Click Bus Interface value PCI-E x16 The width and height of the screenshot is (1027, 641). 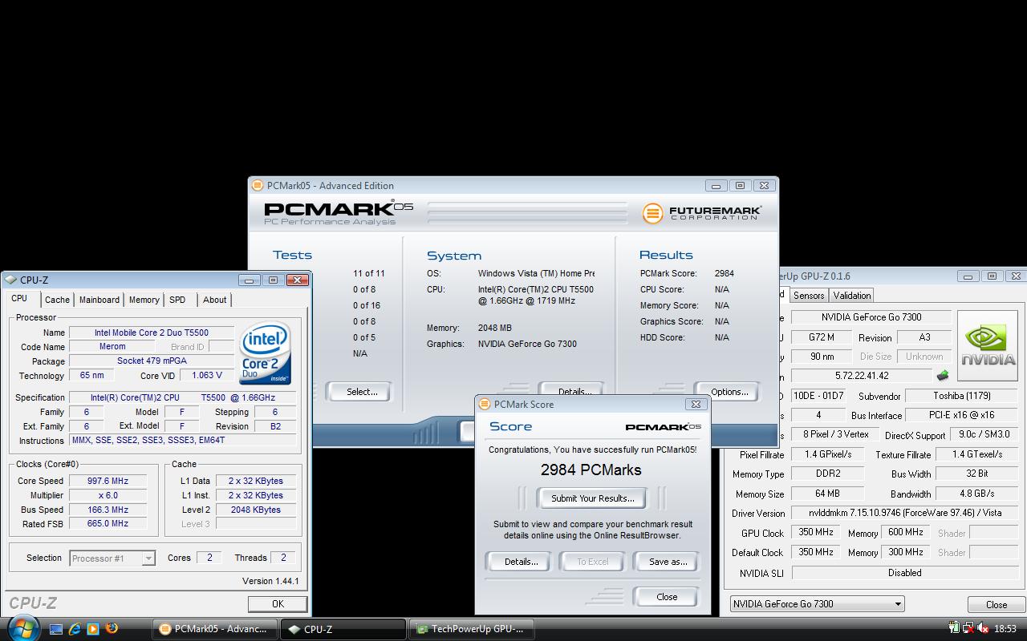tap(961, 415)
